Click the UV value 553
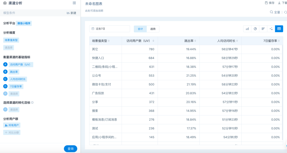Viewport: 287px width, 153px height. (x=151, y=76)
